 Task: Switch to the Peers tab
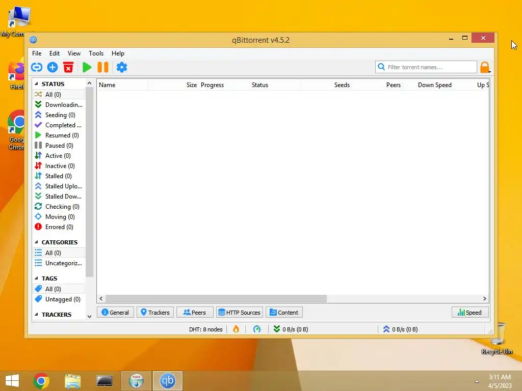tap(195, 313)
